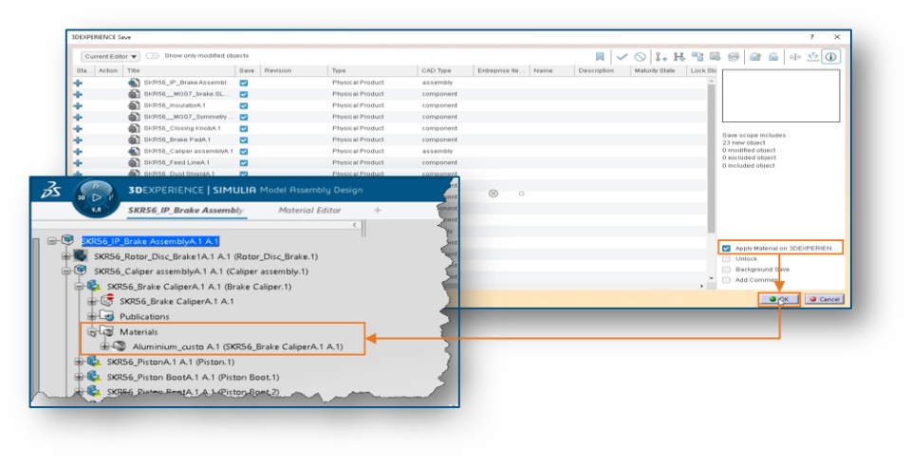Collapse SKR56_Caliper assemblyA.1 node

(x=65, y=271)
